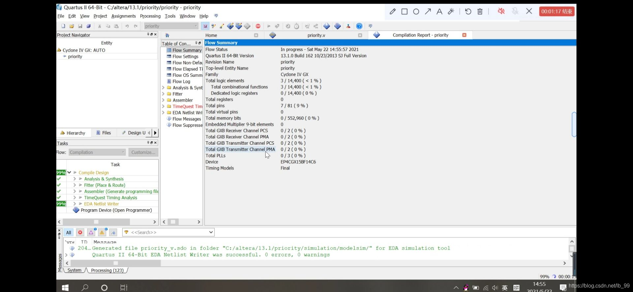Image resolution: width=633 pixels, height=292 pixels.
Task: Collapse the Compile Design task
Action: (69, 172)
